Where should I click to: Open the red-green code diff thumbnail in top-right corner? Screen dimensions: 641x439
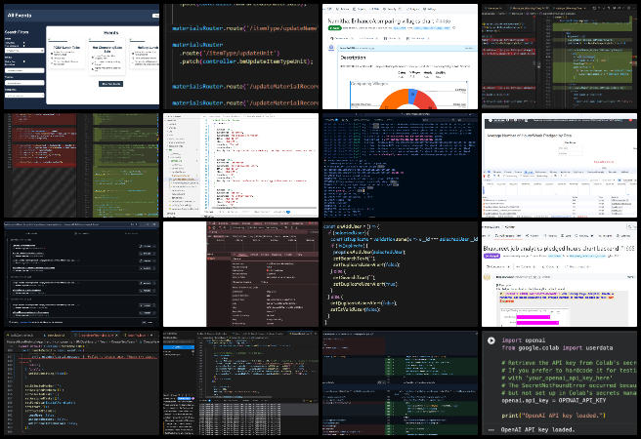coord(559,57)
